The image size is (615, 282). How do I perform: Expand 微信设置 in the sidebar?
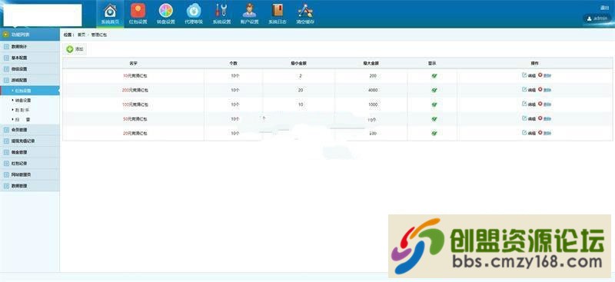(x=30, y=68)
